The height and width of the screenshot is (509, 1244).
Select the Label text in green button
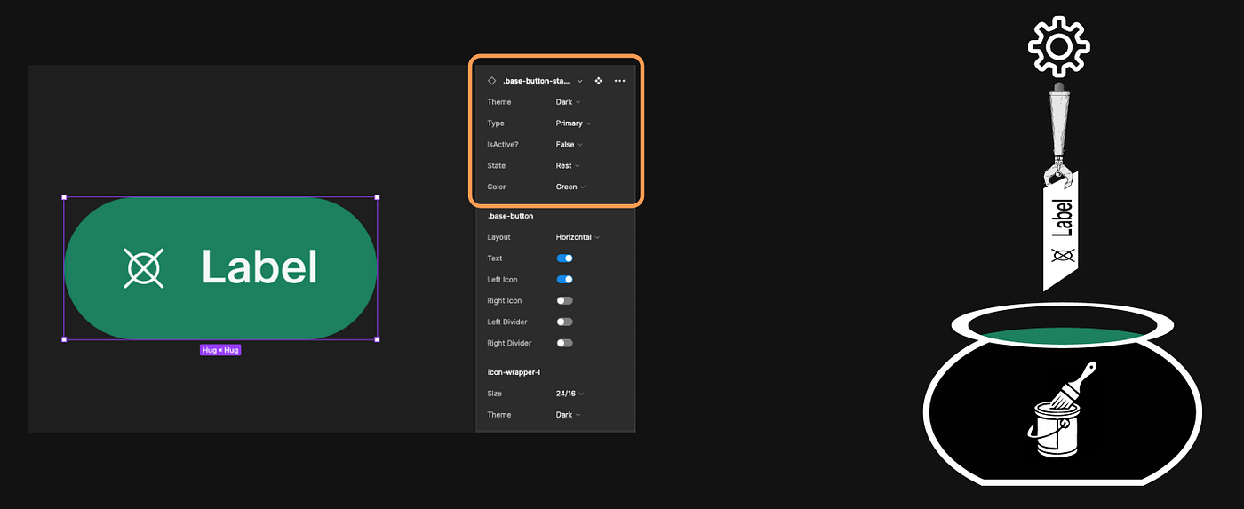259,266
